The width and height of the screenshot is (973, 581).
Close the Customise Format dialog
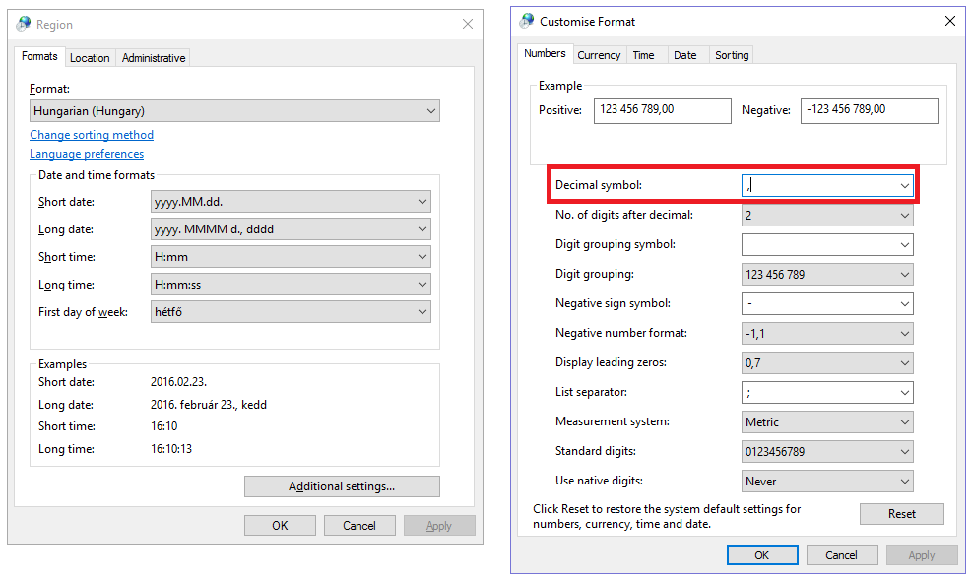click(949, 21)
